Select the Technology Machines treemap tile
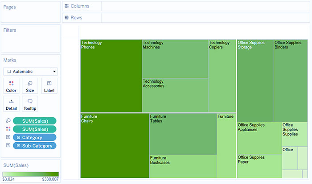This screenshot has height=184, width=312. pos(175,59)
